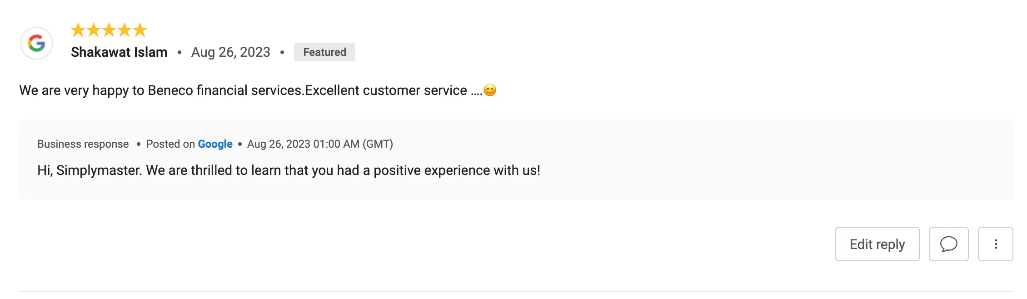This screenshot has height=299, width=1027.
Task: Click the review date Aug 26, 2023
Action: [x=230, y=52]
